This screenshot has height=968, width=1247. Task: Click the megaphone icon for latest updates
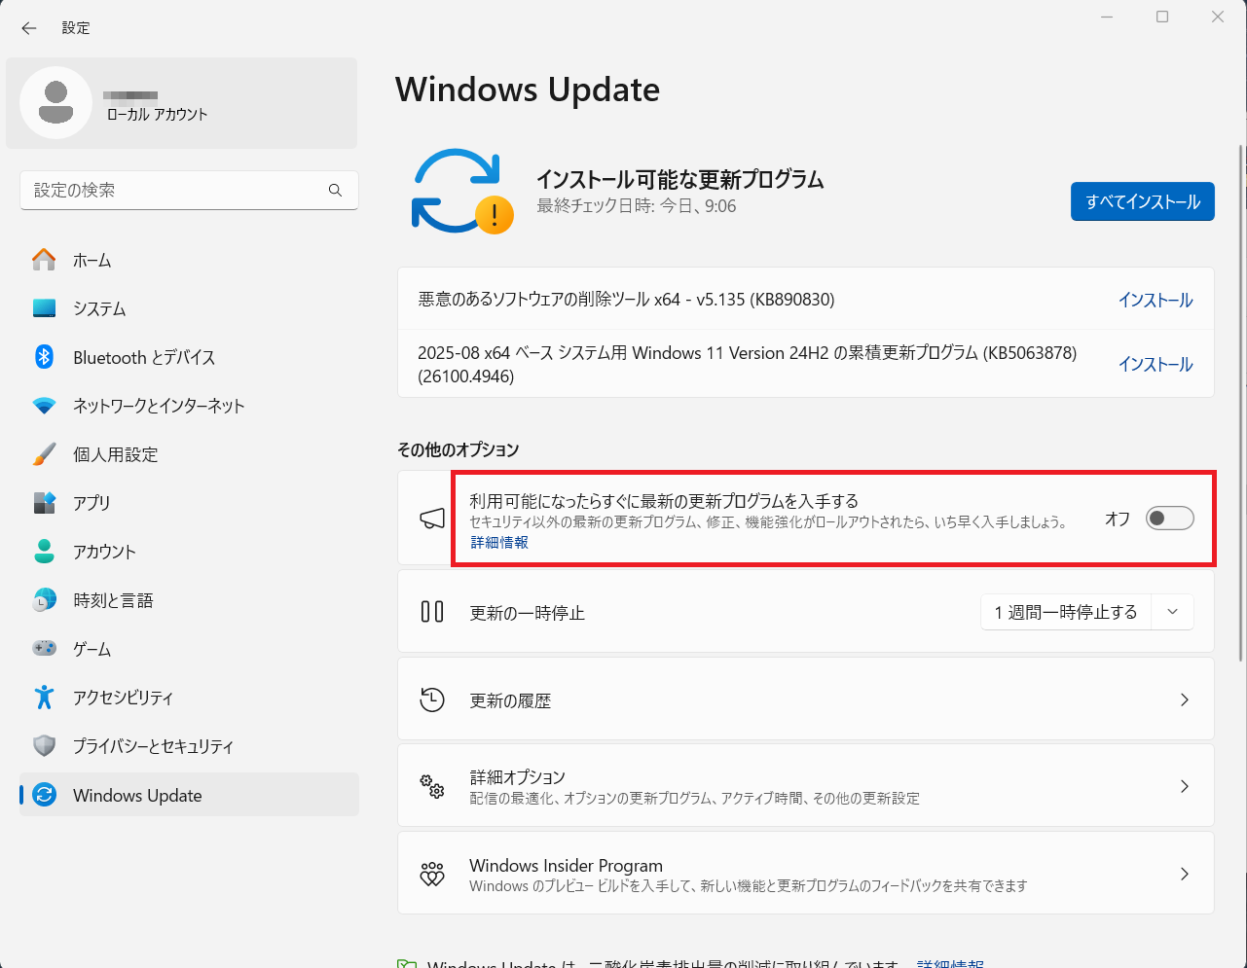pos(432,519)
